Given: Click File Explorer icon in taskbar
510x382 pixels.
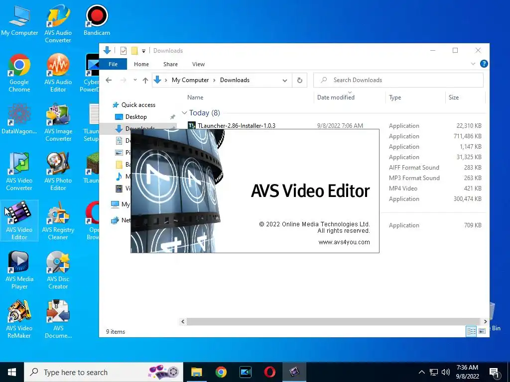Looking at the screenshot, I should tap(196, 372).
